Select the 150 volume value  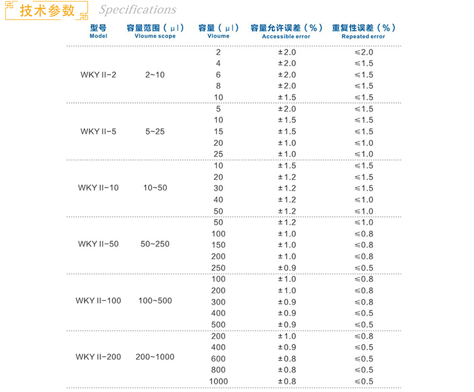(218, 245)
